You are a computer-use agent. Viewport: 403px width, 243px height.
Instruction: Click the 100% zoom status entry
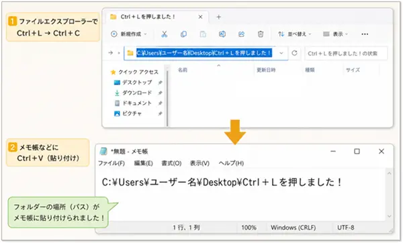(249, 228)
